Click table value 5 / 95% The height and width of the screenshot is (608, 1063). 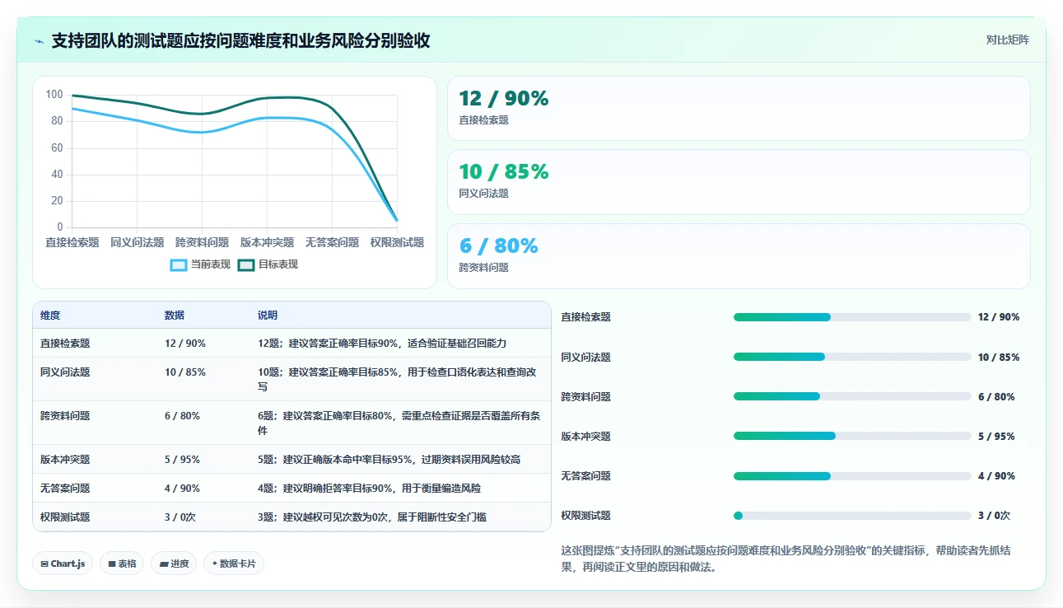(182, 460)
